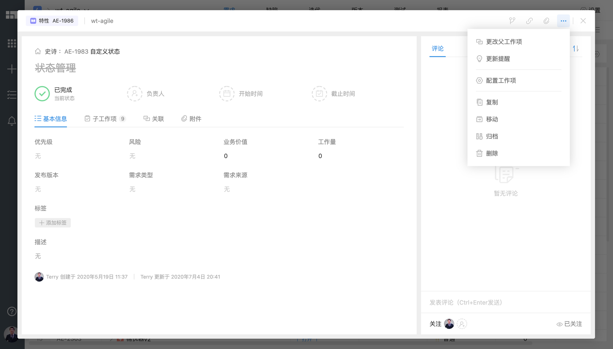
Task: Choose 更新提醒 menu option
Action: (x=519, y=59)
